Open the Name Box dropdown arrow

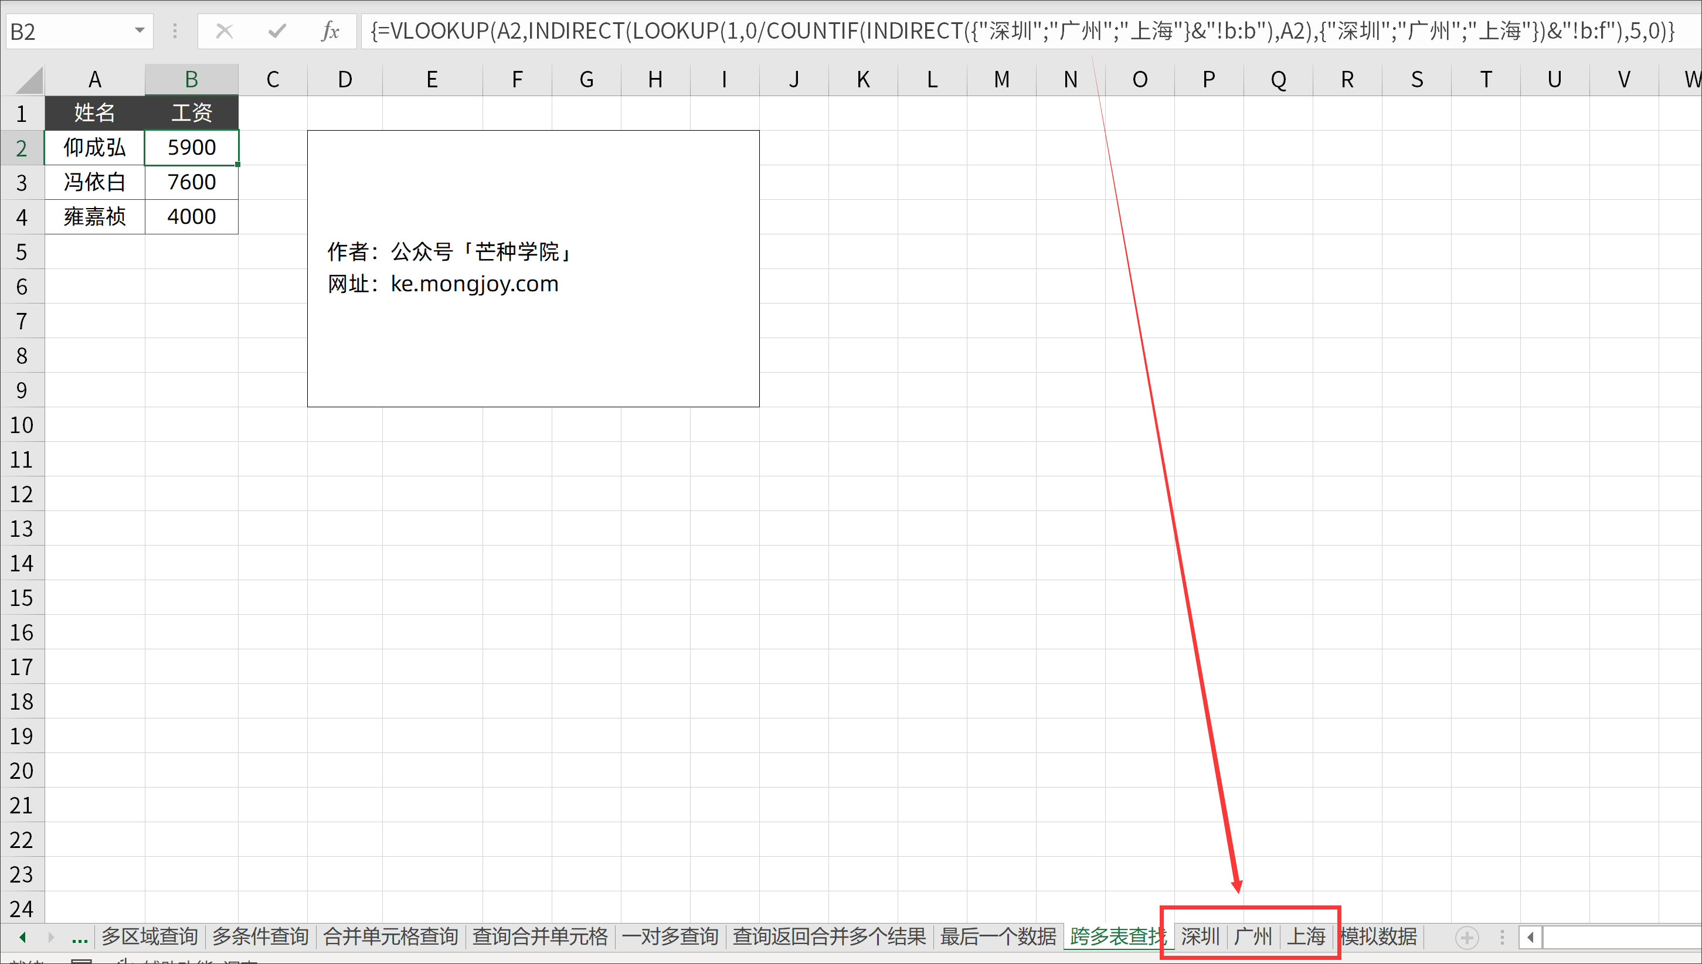click(139, 30)
